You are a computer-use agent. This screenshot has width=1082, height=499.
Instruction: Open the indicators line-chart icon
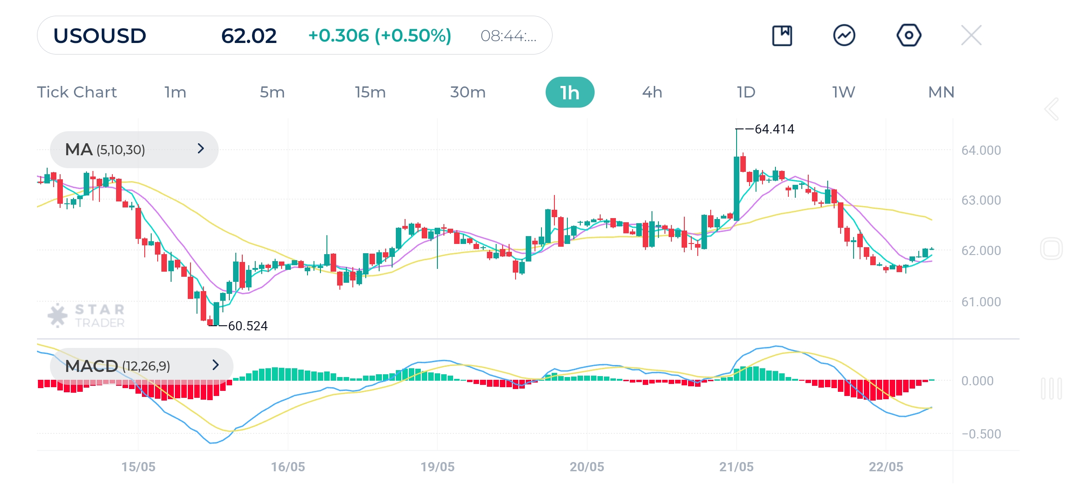click(x=844, y=36)
